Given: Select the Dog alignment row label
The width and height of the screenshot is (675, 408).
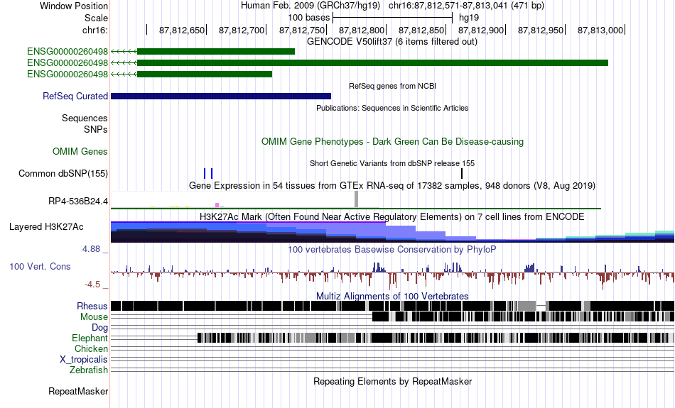Looking at the screenshot, I should tap(99, 328).
